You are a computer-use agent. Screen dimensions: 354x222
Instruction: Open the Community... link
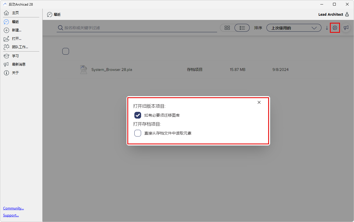click(x=13, y=208)
